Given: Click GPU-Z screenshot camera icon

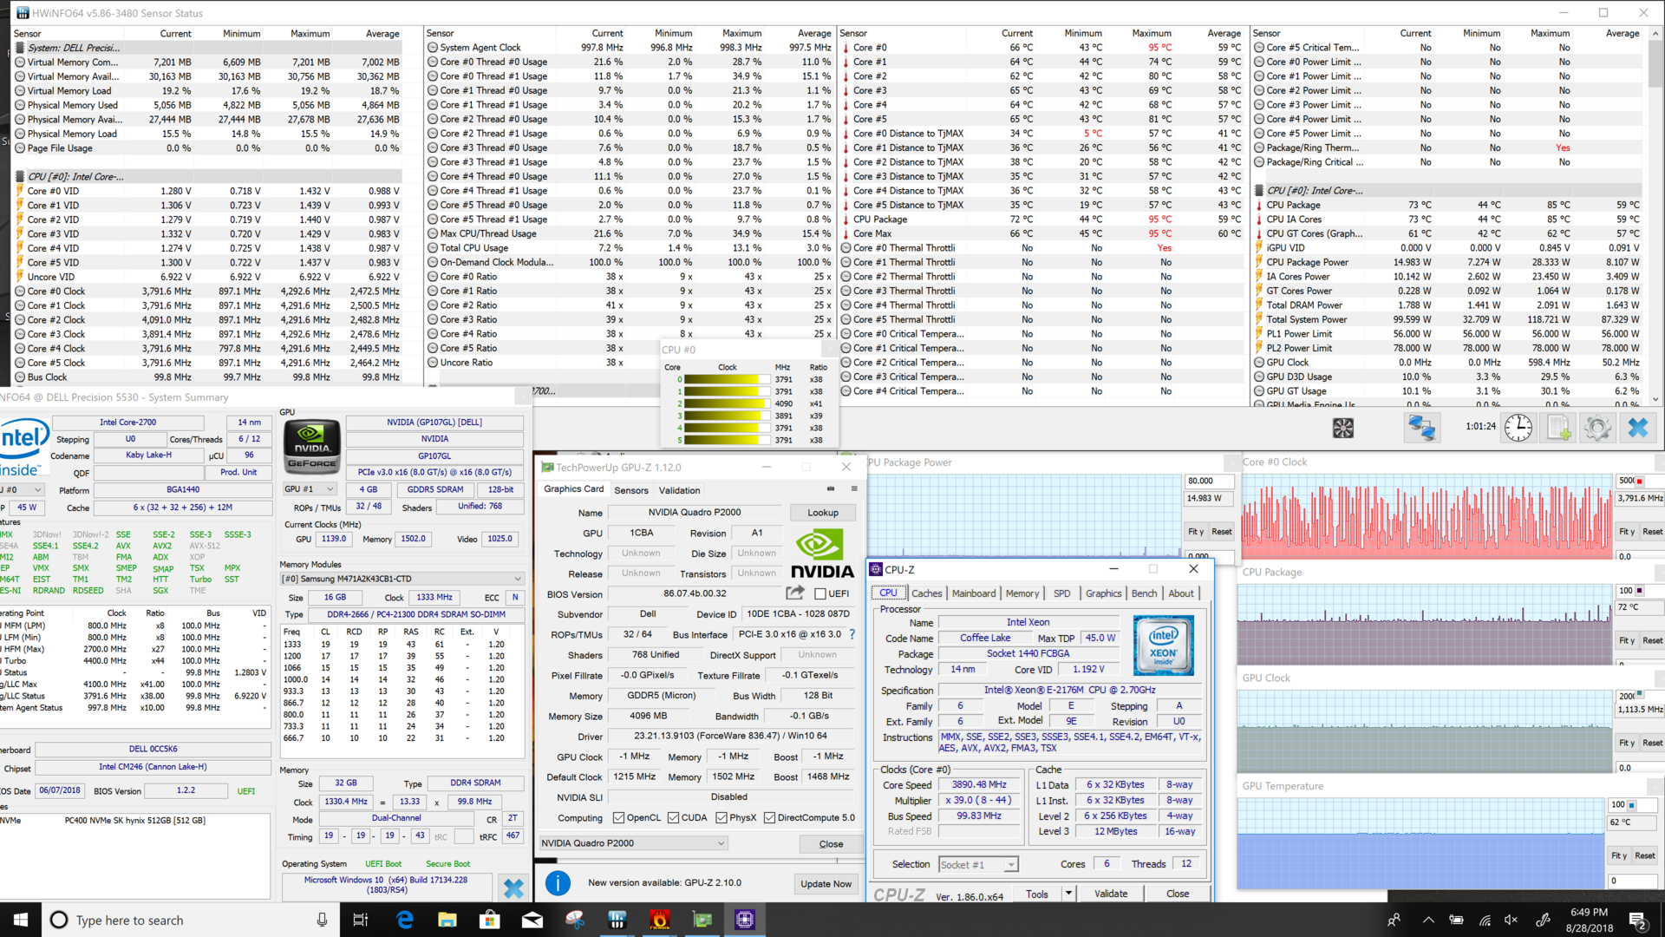Looking at the screenshot, I should tap(831, 489).
